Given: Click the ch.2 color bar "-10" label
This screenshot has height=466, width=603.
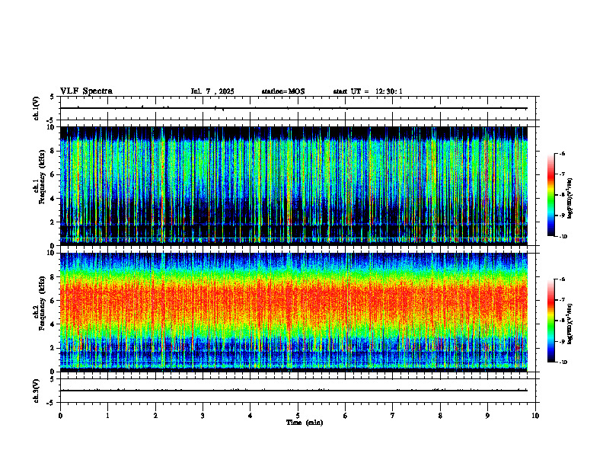Looking at the screenshot, I should tap(563, 362).
